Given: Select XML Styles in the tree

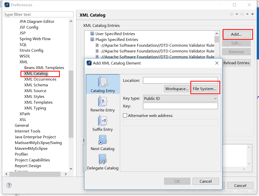Looking at the screenshot, I should click(x=34, y=97).
